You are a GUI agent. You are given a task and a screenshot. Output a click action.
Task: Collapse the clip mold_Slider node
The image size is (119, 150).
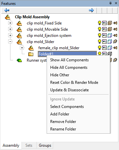point(10,41)
